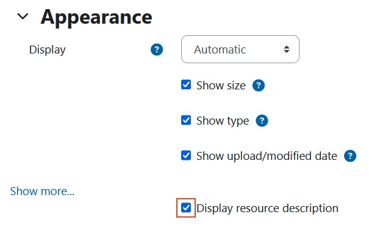The width and height of the screenshot is (380, 234).
Task: Open the Display dropdown showing Automatic
Action: coord(240,49)
